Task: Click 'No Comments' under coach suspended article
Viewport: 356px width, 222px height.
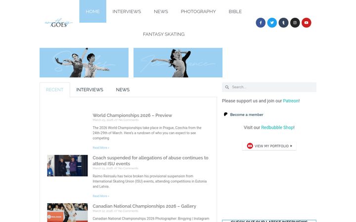Action: (x=128, y=168)
